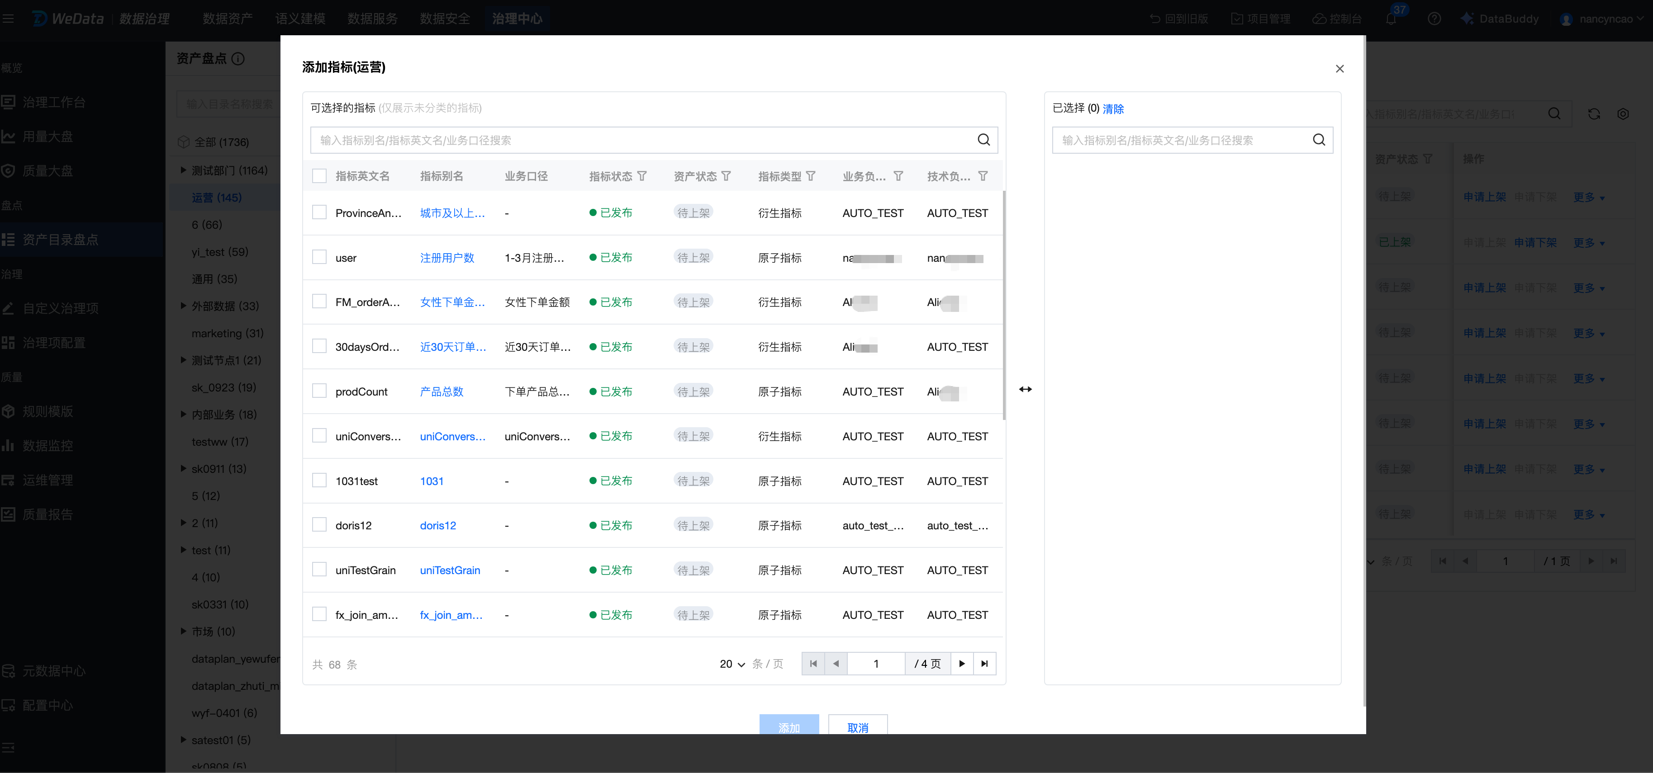Open the 业务负... column filter
1653x773 pixels.
tap(898, 176)
